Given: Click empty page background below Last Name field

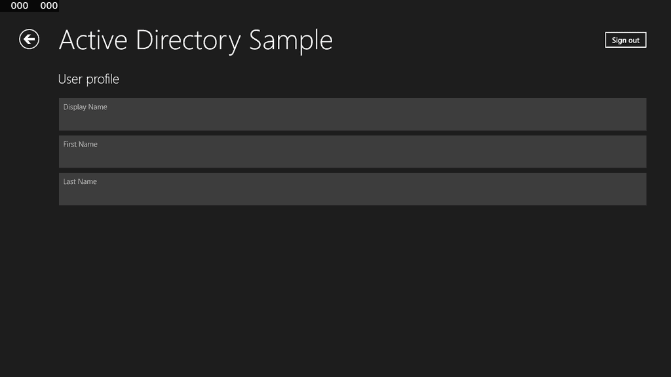Looking at the screenshot, I should click(x=352, y=291).
